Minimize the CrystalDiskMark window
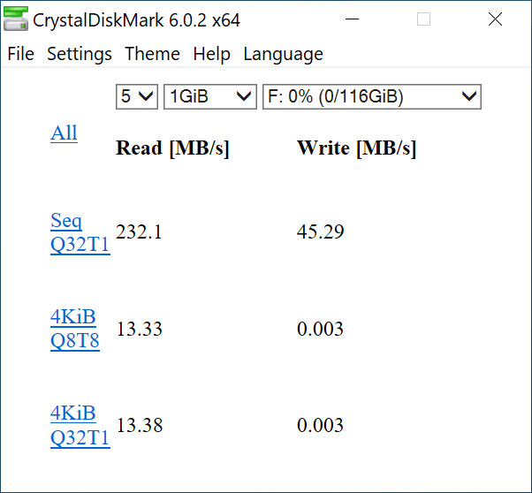The image size is (532, 493). pos(359,19)
